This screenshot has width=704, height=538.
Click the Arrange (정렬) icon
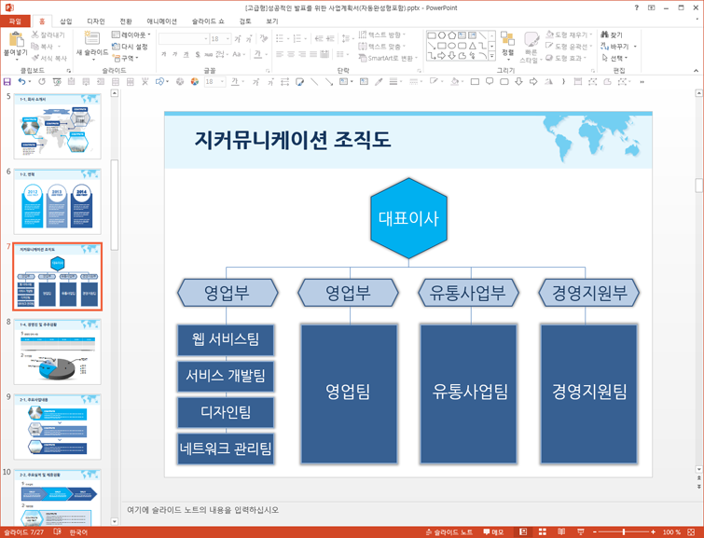tap(507, 38)
